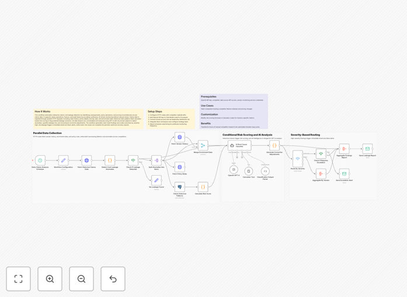Select the Fetch Vendor History HTTP node
This screenshot has width=407, height=297.
coord(180,137)
